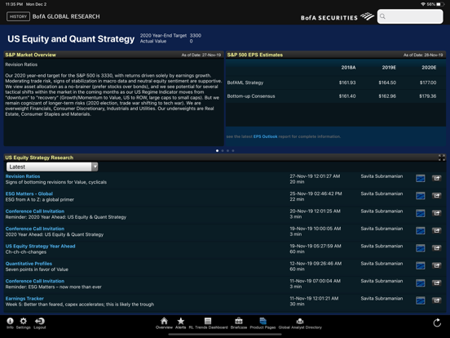The height and width of the screenshot is (338, 450).
Task: Click the $177.00 BofAML Strategy 2020E value
Action: [x=428, y=82]
